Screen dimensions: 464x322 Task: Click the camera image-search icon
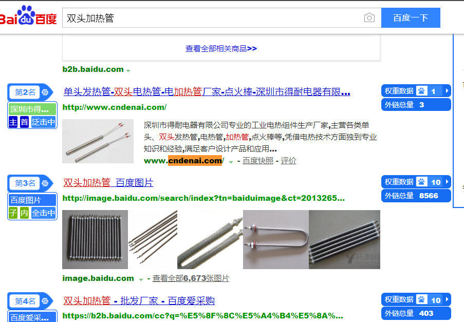[369, 18]
